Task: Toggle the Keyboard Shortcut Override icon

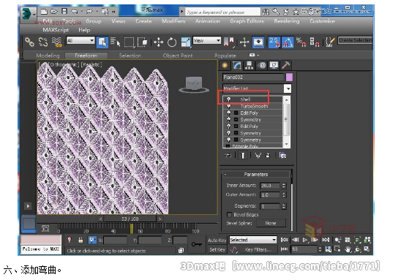Action: 258,42
